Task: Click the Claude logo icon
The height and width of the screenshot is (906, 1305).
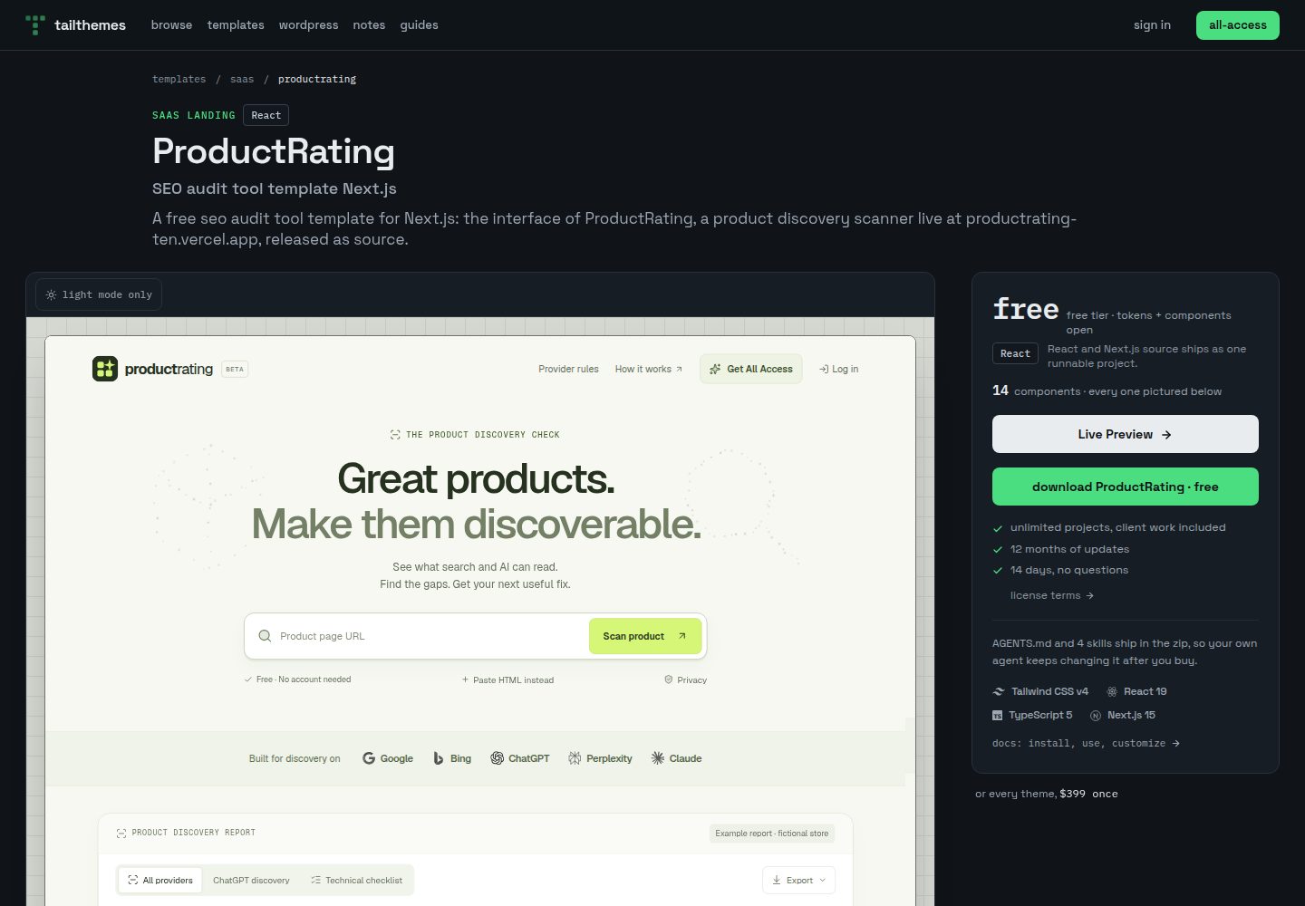Action: click(x=658, y=758)
